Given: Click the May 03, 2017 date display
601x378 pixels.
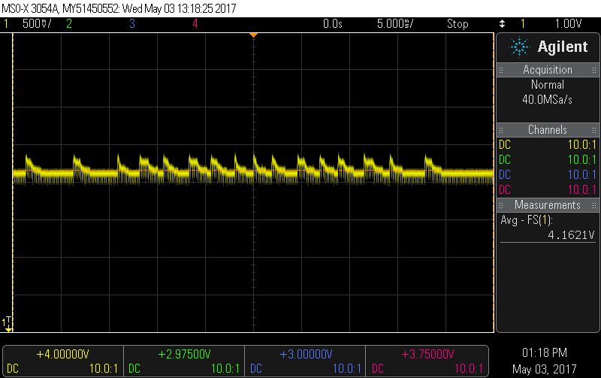Looking at the screenshot, I should (x=544, y=369).
